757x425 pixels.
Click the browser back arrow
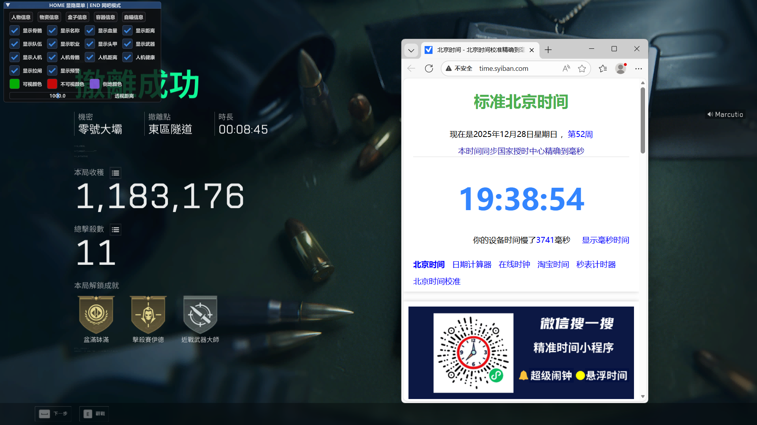pos(411,68)
